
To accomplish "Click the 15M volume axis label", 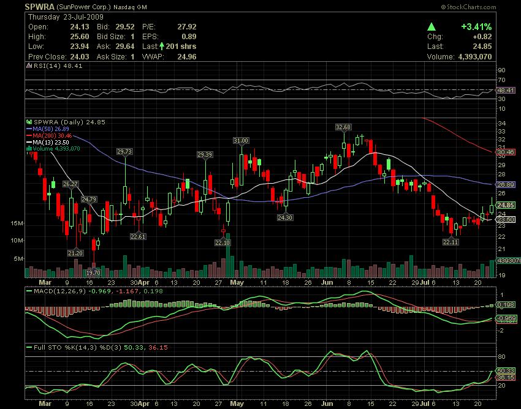I will click(x=17, y=223).
